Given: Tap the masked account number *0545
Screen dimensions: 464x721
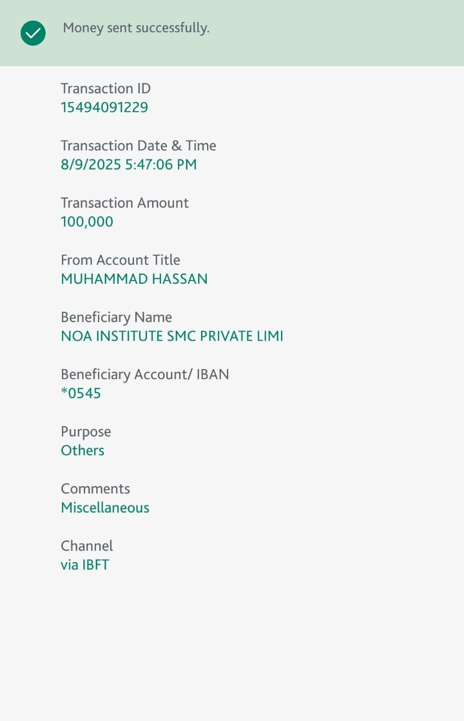Looking at the screenshot, I should coord(81,393).
